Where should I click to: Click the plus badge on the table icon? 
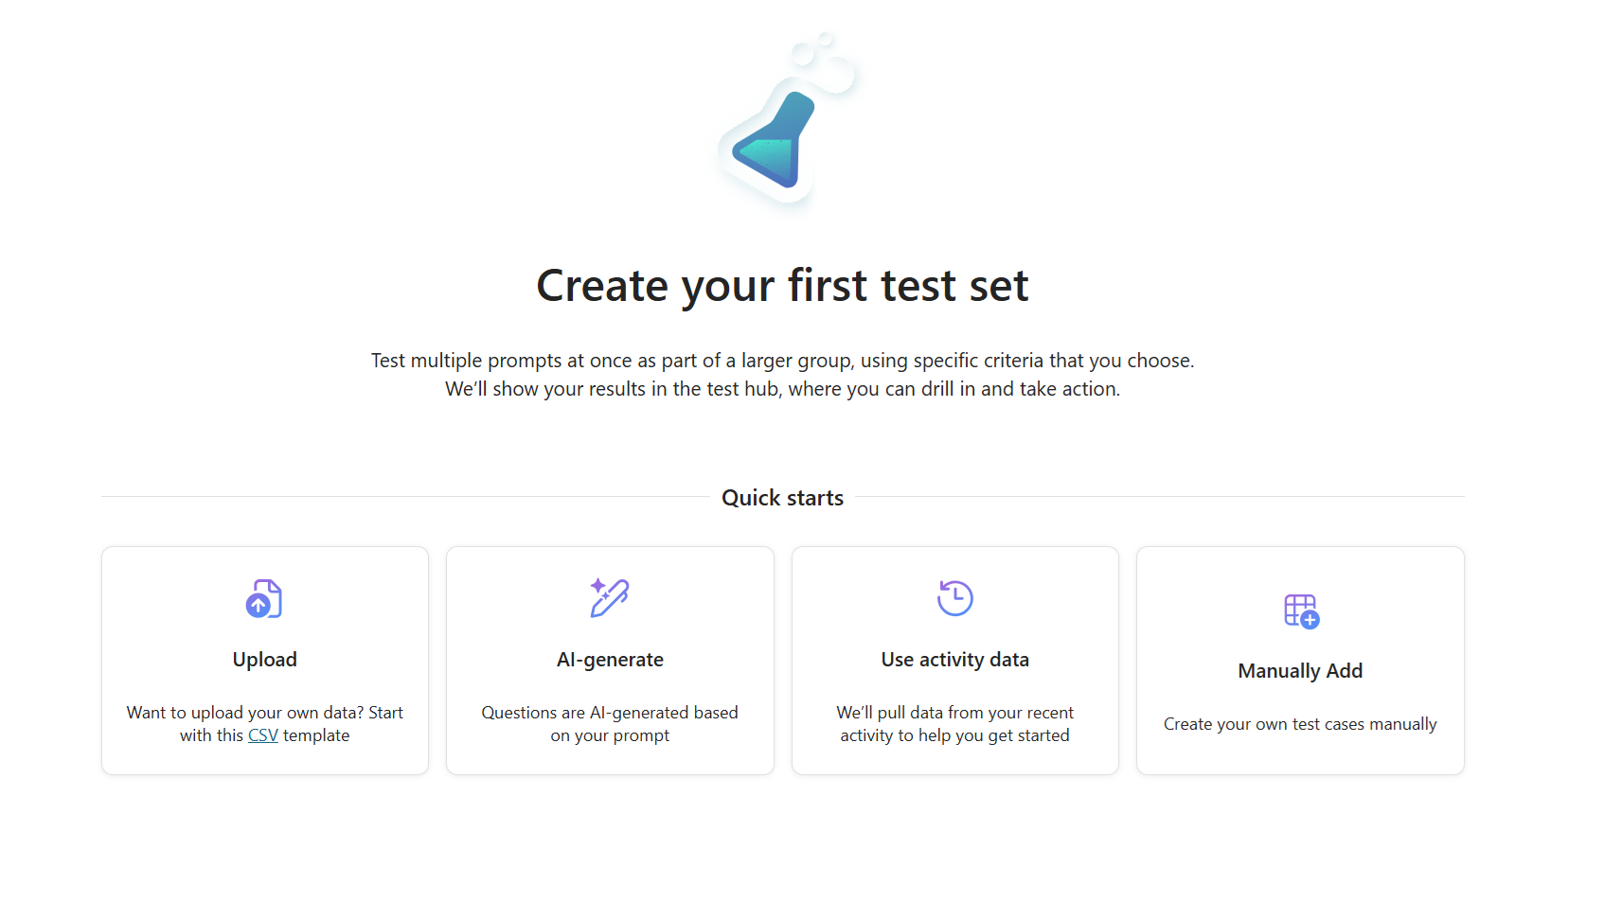[1310, 622]
